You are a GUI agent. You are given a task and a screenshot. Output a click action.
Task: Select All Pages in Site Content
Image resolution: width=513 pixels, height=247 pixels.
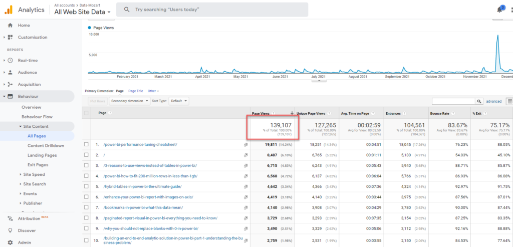click(37, 136)
